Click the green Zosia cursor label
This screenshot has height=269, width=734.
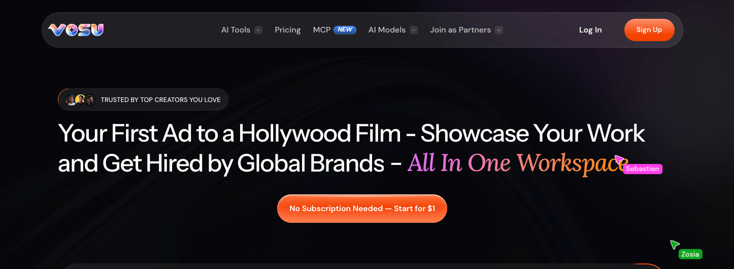[x=690, y=254]
